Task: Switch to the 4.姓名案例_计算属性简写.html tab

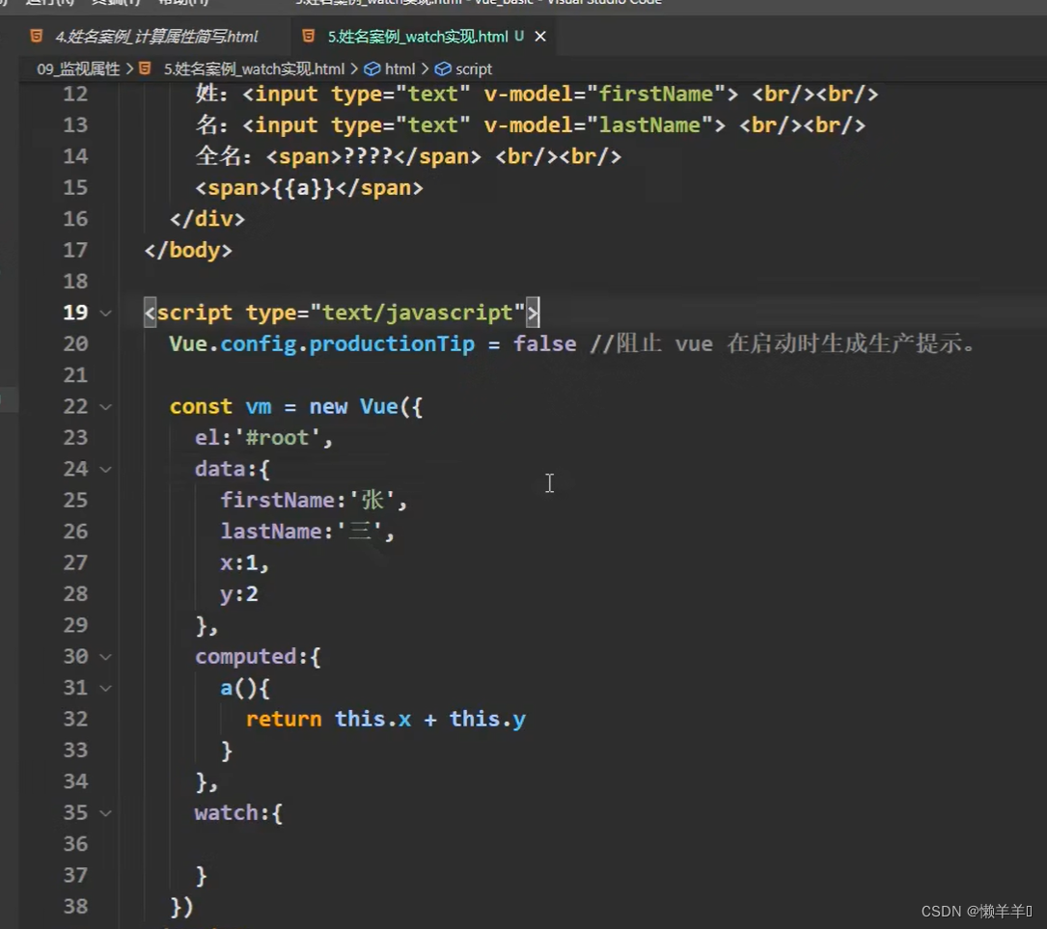Action: click(x=156, y=37)
